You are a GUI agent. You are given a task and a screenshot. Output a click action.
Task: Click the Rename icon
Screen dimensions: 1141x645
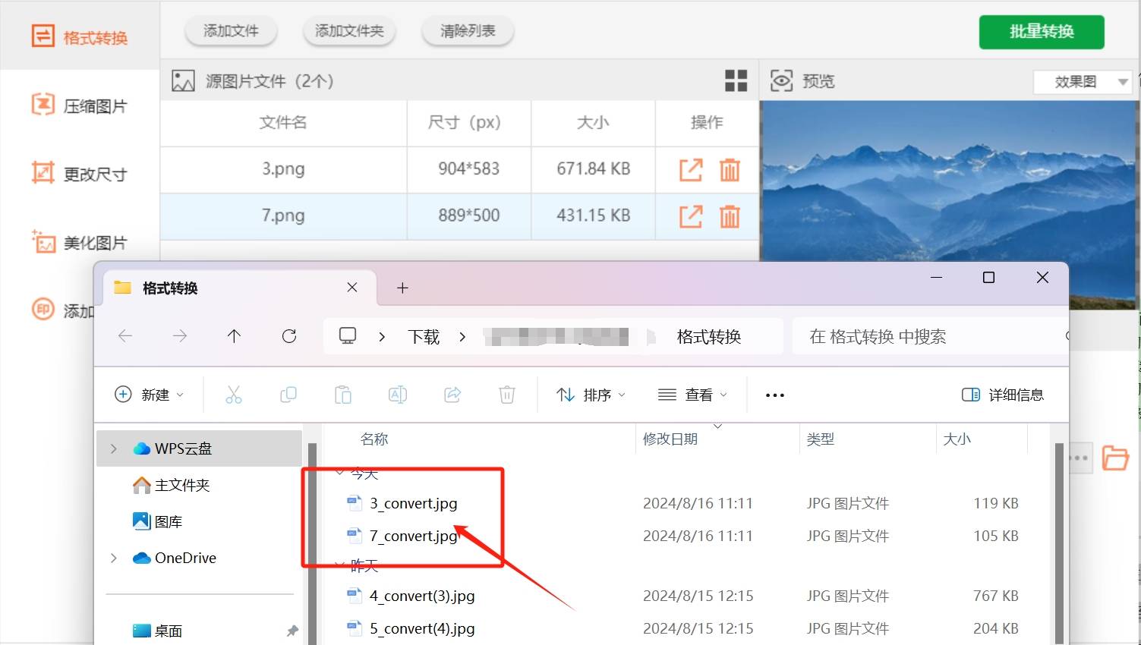click(x=398, y=395)
